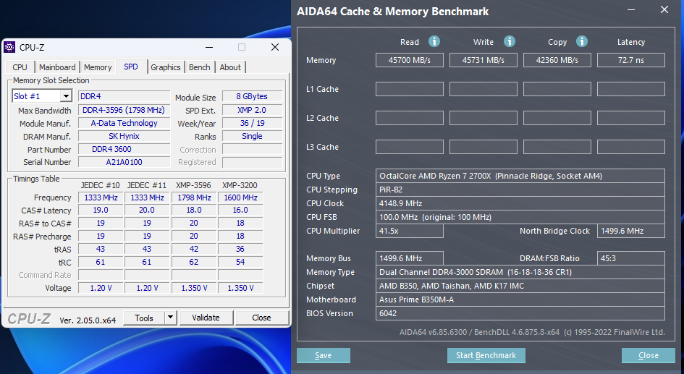Screen dimensions: 684x374
Task: Minimize the AIDA64 benchmark window
Action: pyautogui.click(x=631, y=9)
